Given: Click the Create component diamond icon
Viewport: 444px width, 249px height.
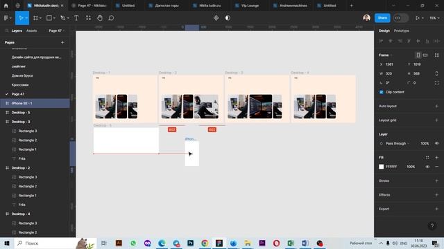Looking at the screenshot, I should [x=216, y=18].
